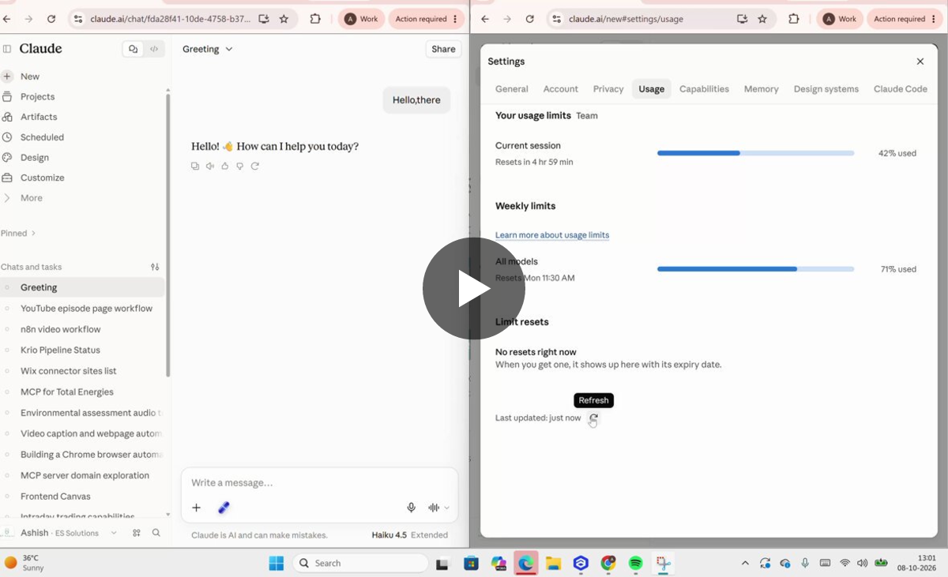Click the blue capsule icon in the composer
Image resolution: width=948 pixels, height=577 pixels.
click(x=224, y=508)
